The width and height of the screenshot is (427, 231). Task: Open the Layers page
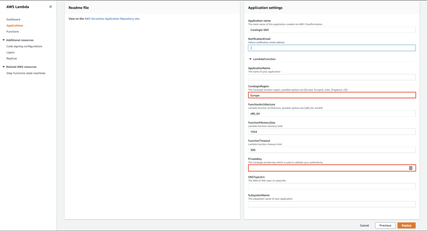(10, 53)
